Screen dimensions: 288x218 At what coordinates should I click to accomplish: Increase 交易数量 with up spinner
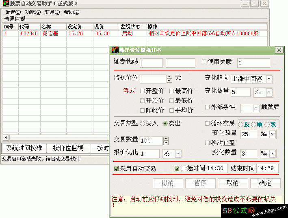click(166, 139)
